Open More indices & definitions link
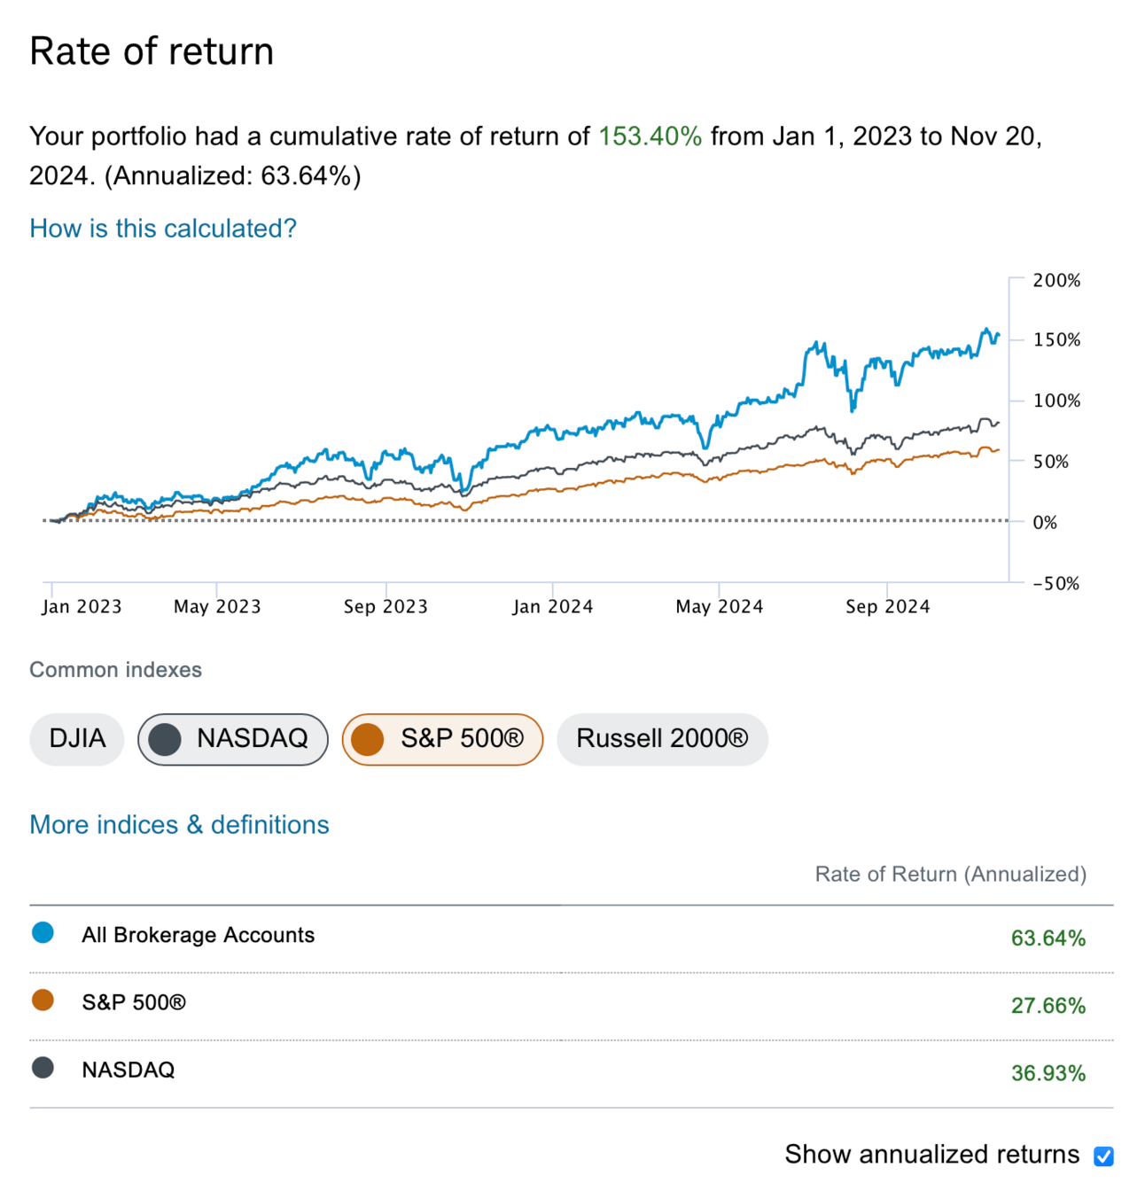This screenshot has width=1145, height=1191. pyautogui.click(x=179, y=825)
